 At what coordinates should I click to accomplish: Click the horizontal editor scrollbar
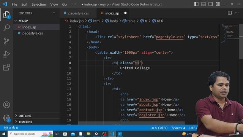[131, 123]
